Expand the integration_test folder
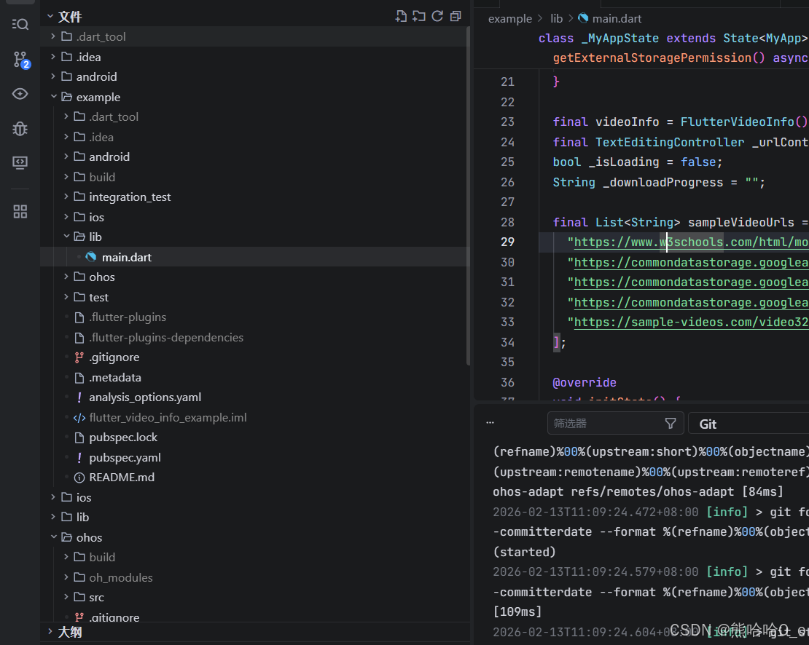 click(x=66, y=197)
